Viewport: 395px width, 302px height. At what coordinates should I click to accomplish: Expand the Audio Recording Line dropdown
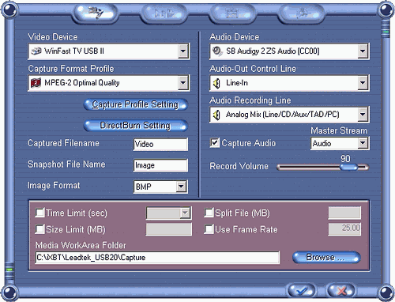pos(363,115)
